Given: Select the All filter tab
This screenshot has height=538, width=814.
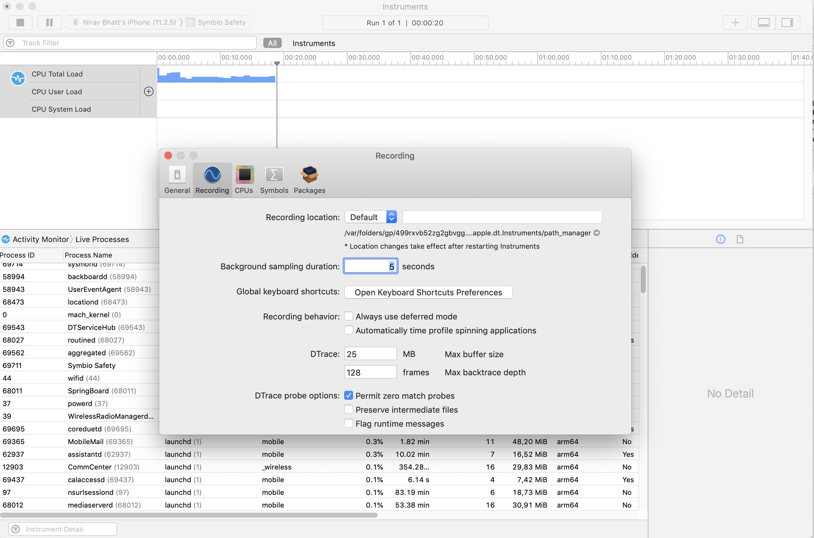Looking at the screenshot, I should (x=272, y=43).
